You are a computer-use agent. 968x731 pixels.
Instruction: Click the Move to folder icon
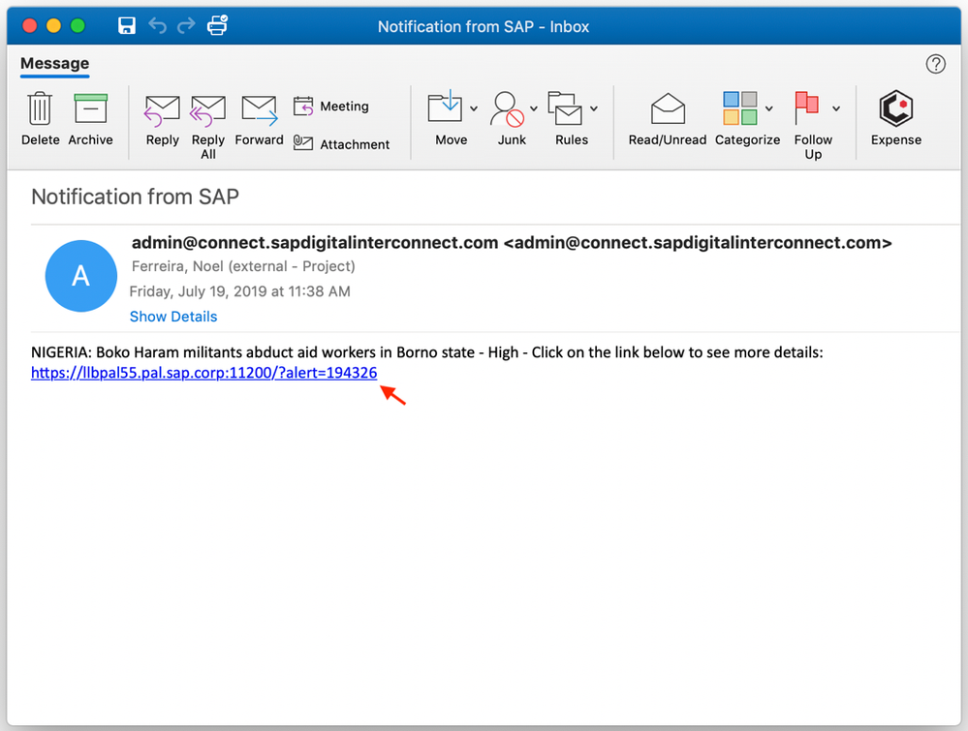point(445,107)
